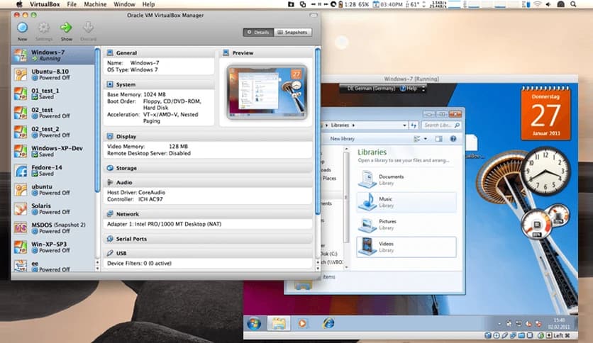
Task: Click the details pane vertical scrollbar
Action: click(318, 131)
